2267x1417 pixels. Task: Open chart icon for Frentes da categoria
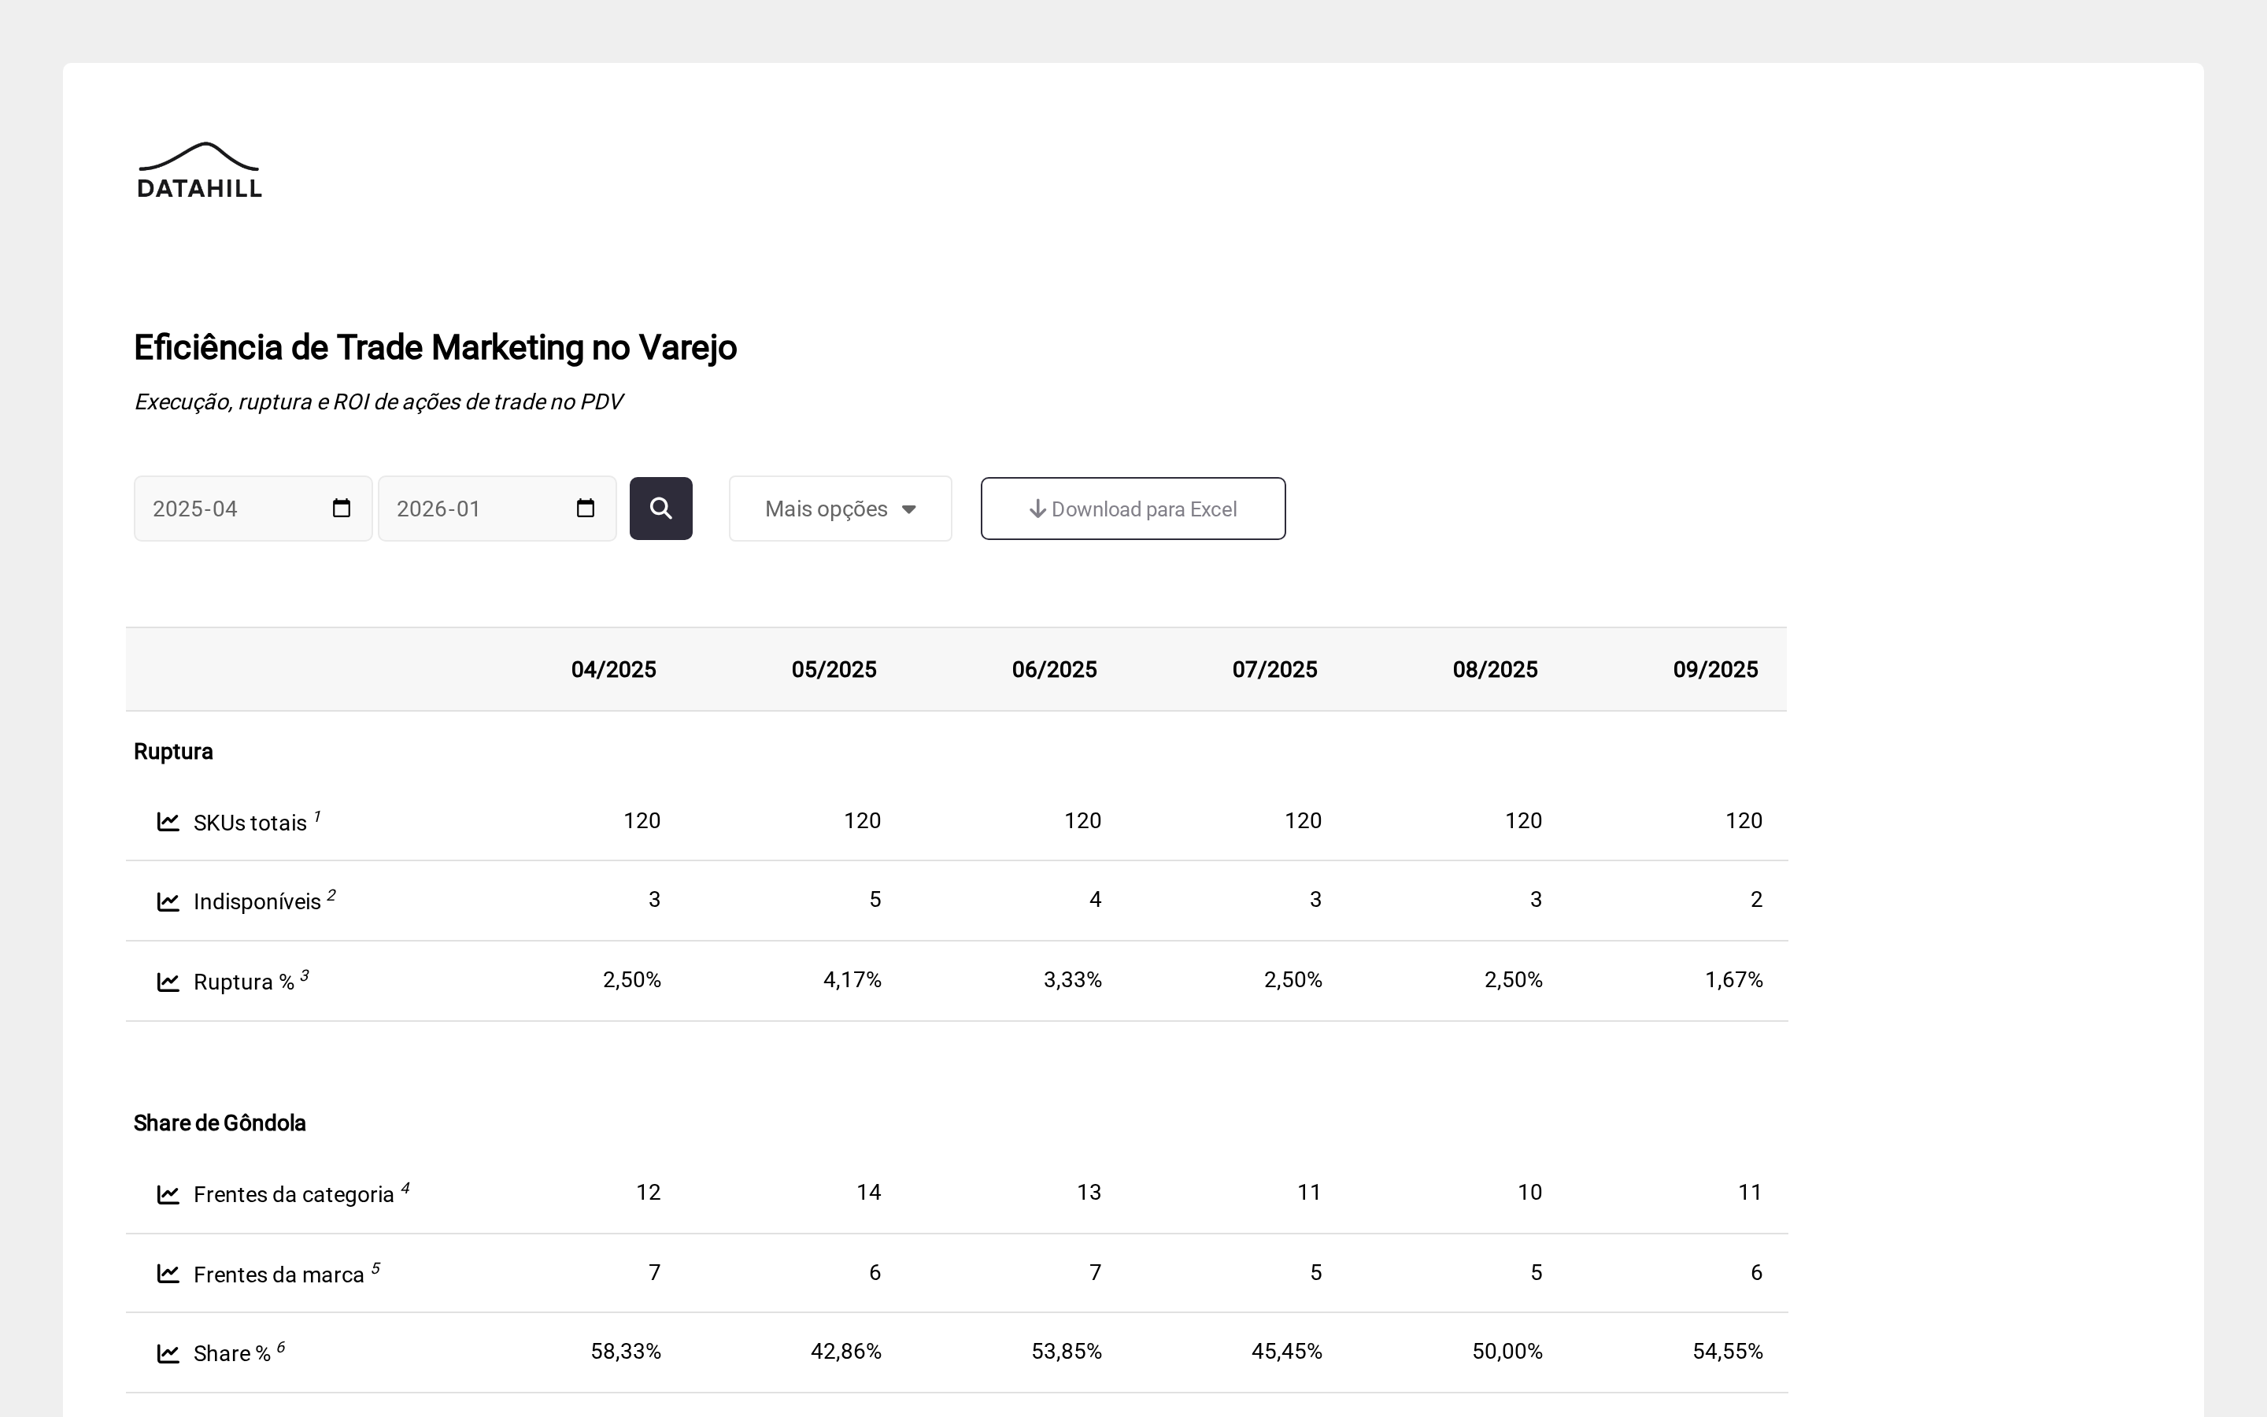click(x=168, y=1194)
